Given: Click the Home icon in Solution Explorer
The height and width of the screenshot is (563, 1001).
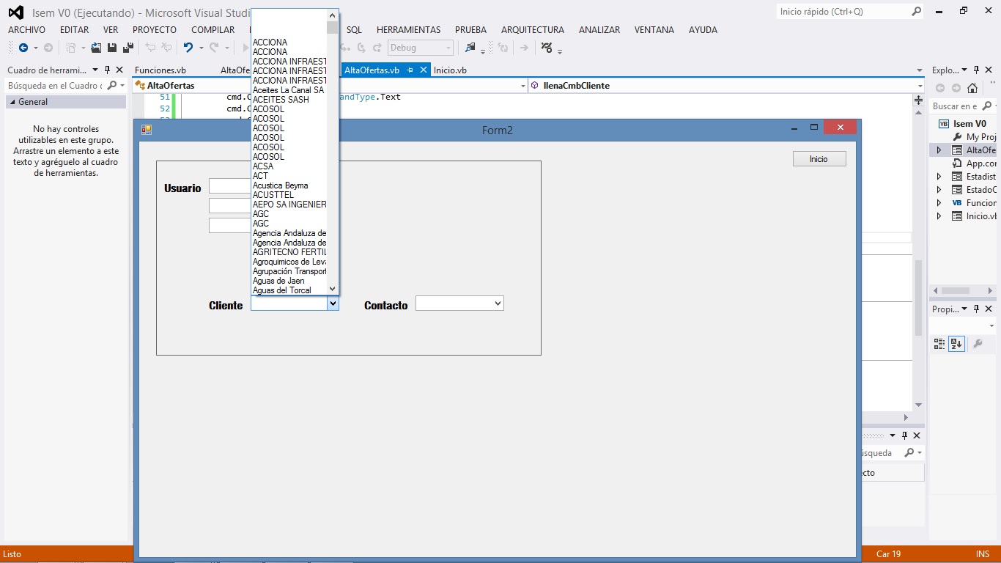Looking at the screenshot, I should tap(972, 88).
